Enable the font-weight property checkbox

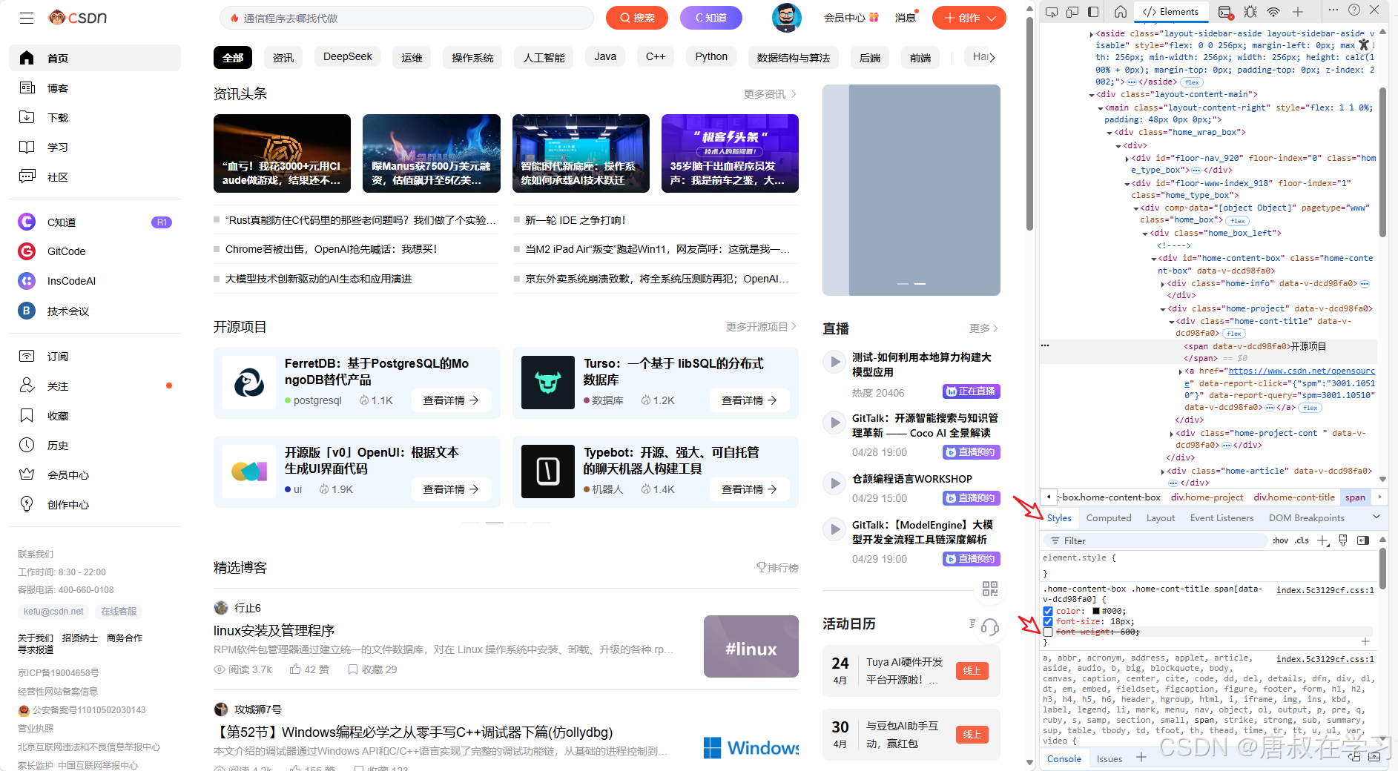(x=1048, y=632)
